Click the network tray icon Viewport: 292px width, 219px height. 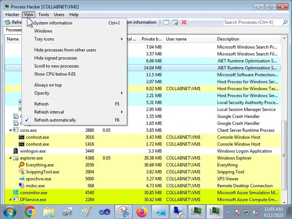pyautogui.click(x=246, y=212)
